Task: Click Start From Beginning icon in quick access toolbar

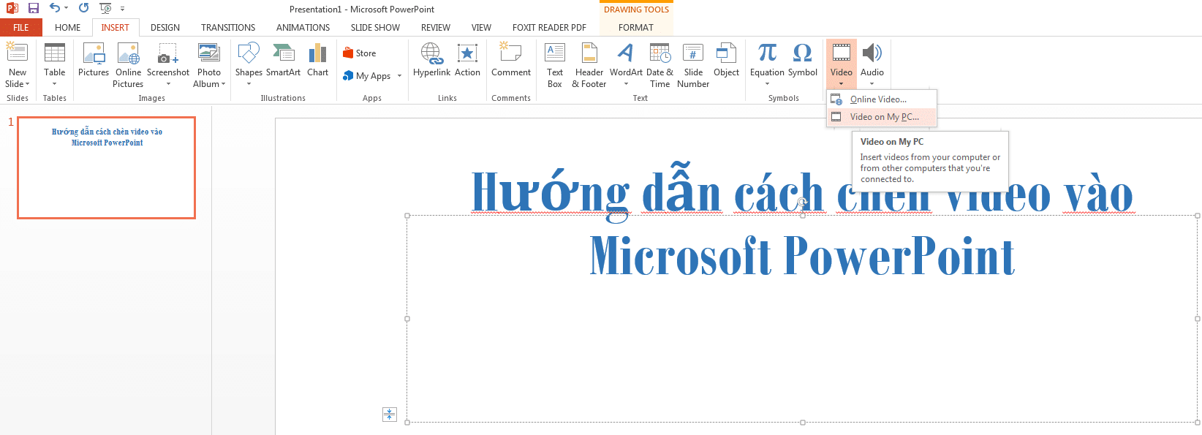Action: (105, 8)
